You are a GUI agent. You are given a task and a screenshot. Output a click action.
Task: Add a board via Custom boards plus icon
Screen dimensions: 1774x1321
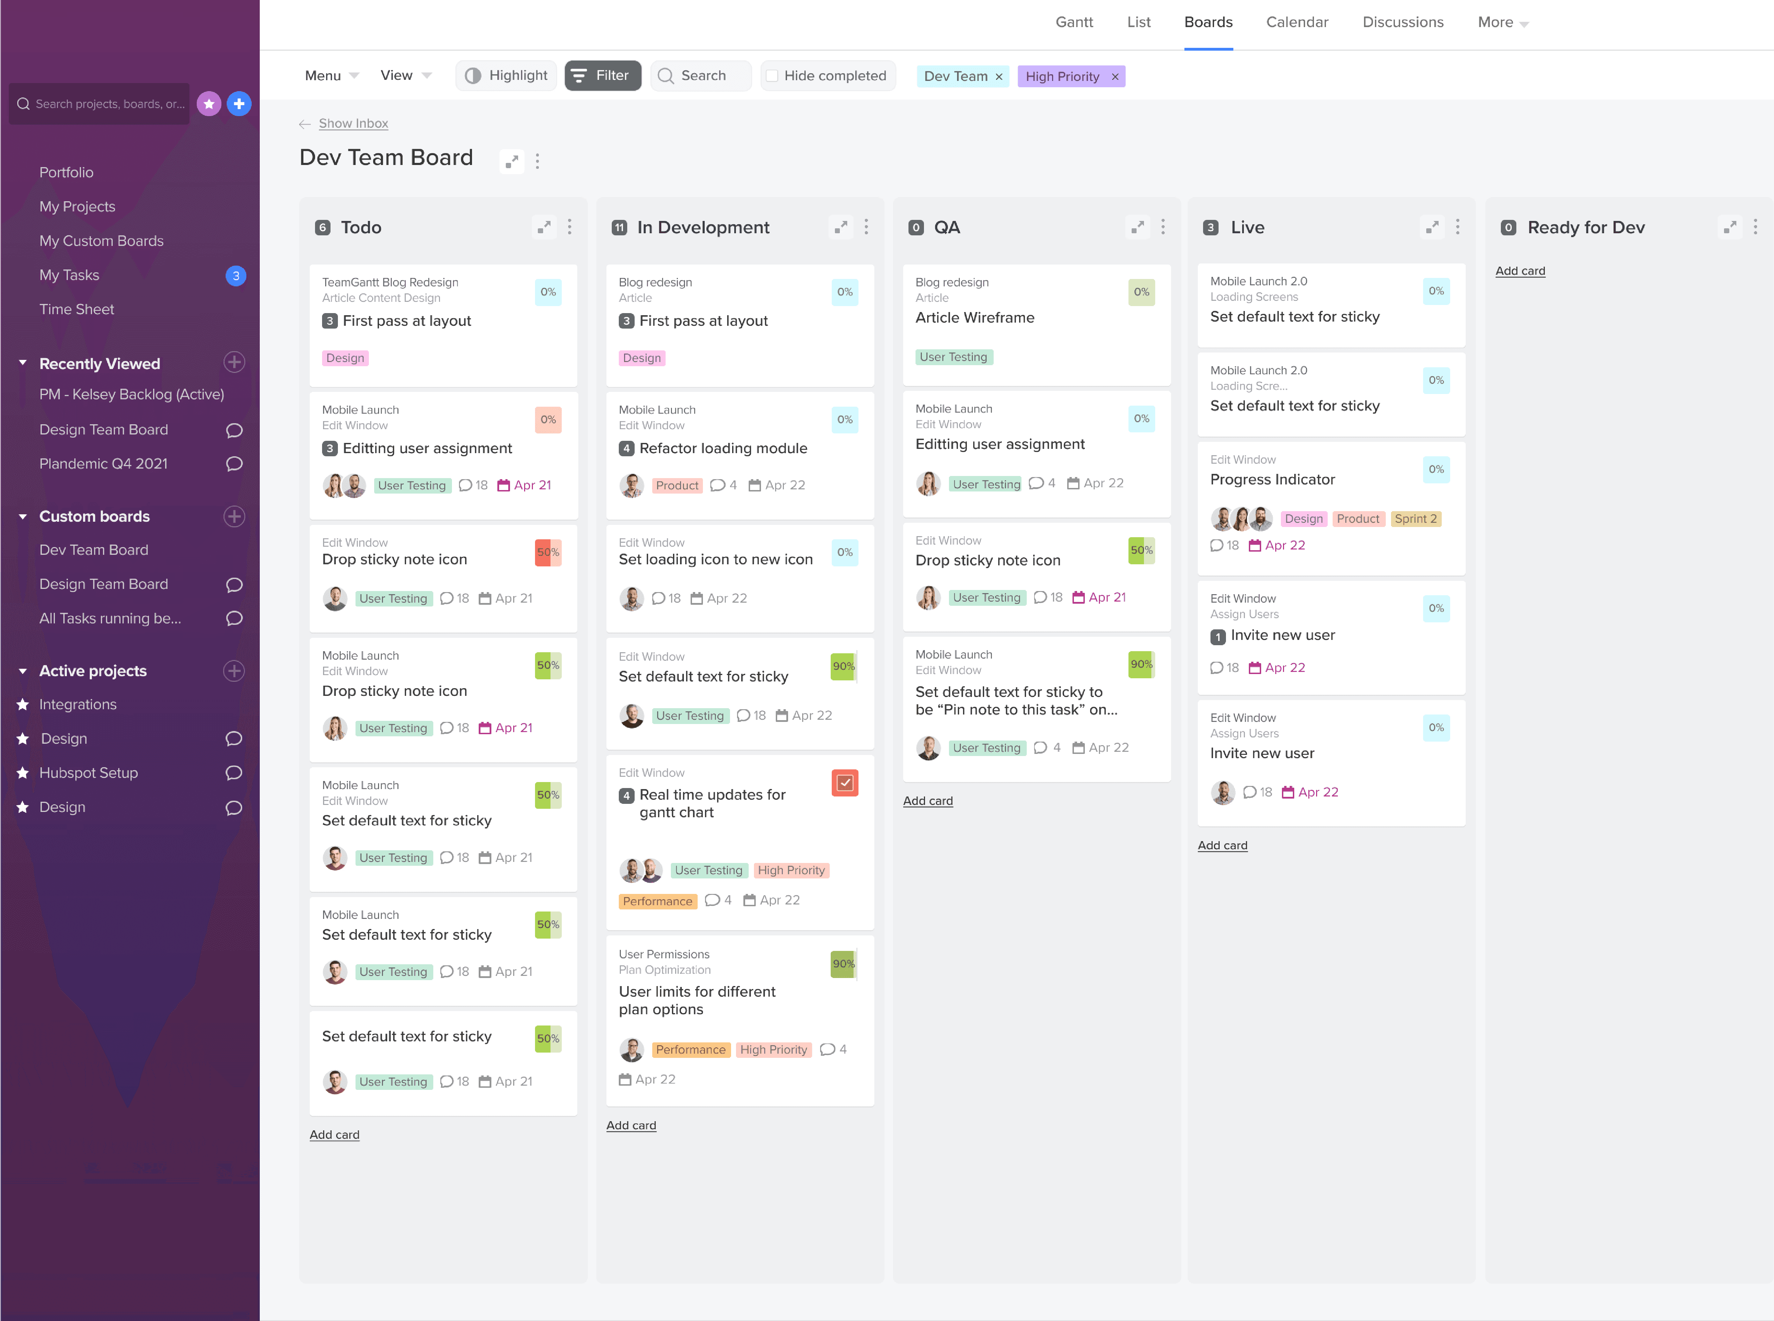pyautogui.click(x=234, y=516)
